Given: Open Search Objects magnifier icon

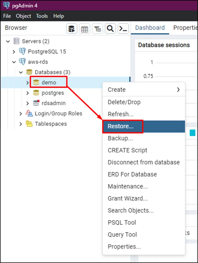Looking at the screenshot, I should [x=110, y=29].
